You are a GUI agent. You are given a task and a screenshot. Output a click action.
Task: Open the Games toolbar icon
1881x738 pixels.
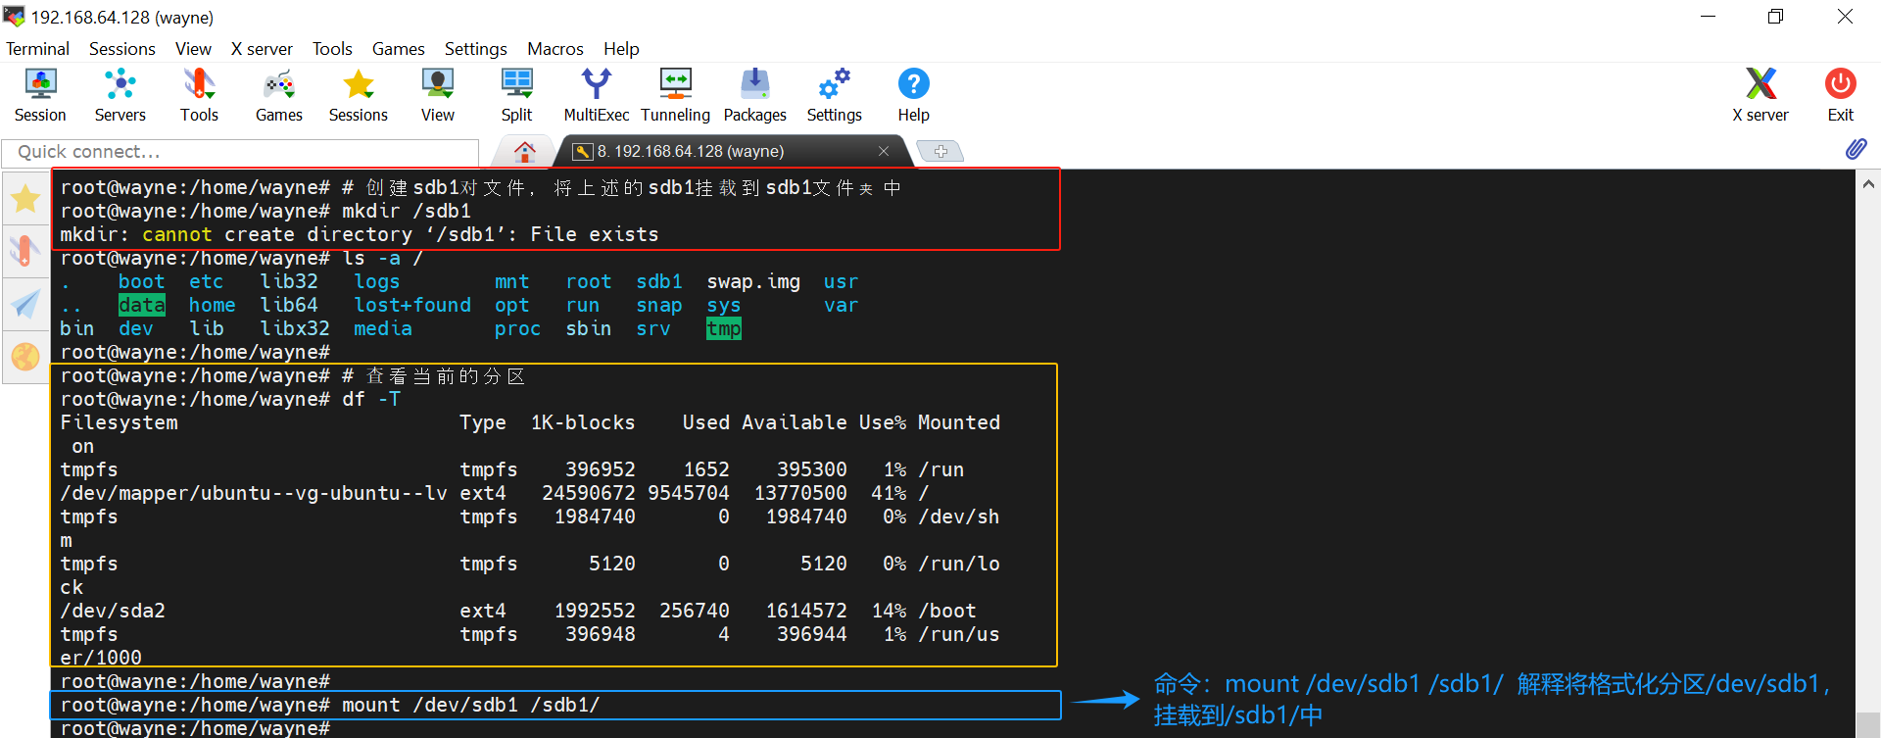click(x=279, y=95)
